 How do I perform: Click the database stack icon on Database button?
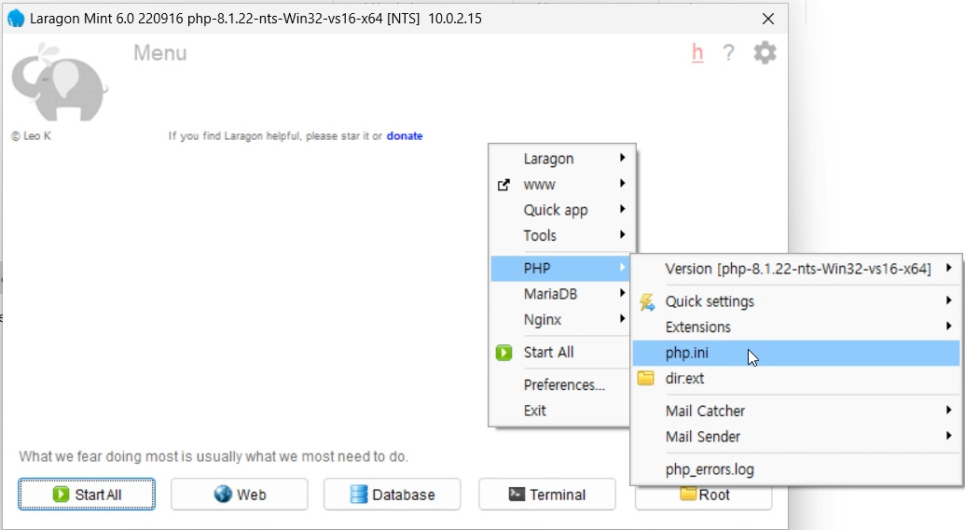tap(359, 495)
